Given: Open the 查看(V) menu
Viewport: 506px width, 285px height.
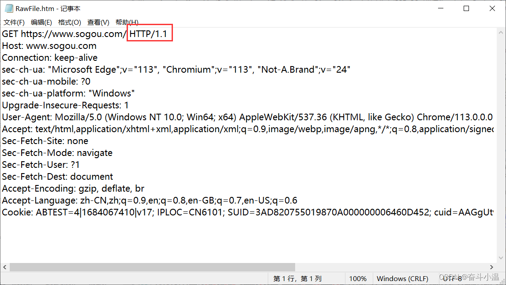Looking at the screenshot, I should 98,22.
